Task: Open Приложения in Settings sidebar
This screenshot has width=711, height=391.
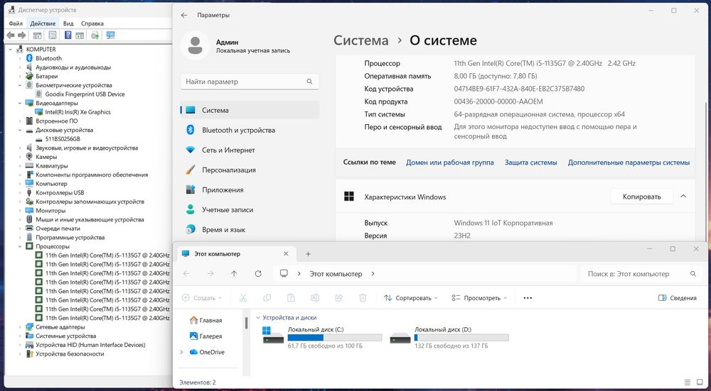Action: click(250, 189)
